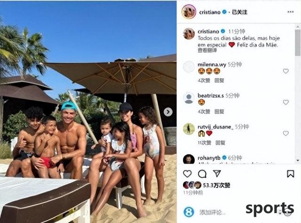
Task: Open cristiano's profile picture in the header
Action: click(189, 12)
